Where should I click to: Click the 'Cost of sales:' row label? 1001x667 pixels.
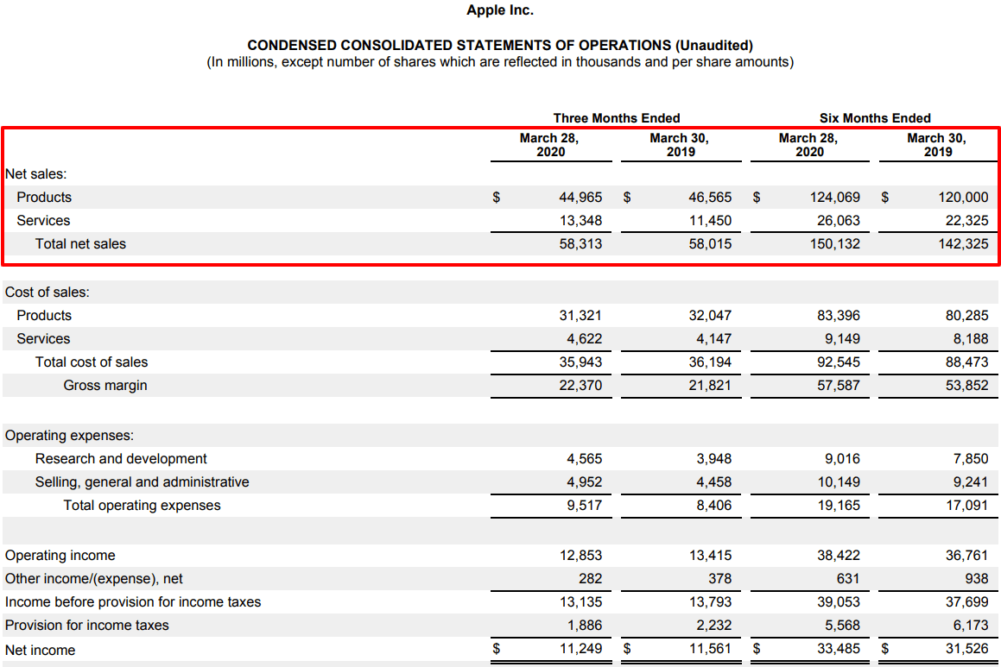click(x=48, y=292)
